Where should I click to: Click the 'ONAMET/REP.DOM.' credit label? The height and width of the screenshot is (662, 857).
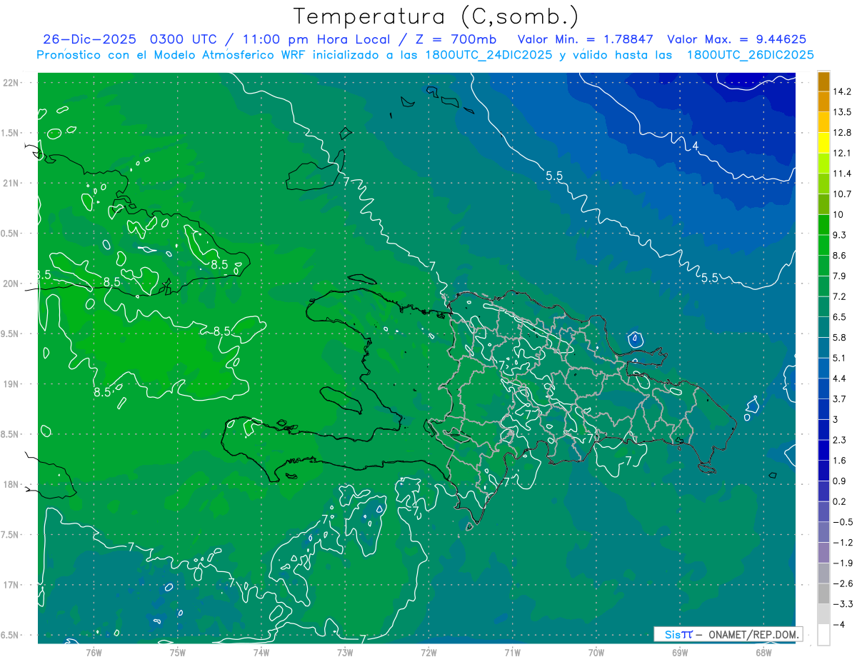click(754, 634)
